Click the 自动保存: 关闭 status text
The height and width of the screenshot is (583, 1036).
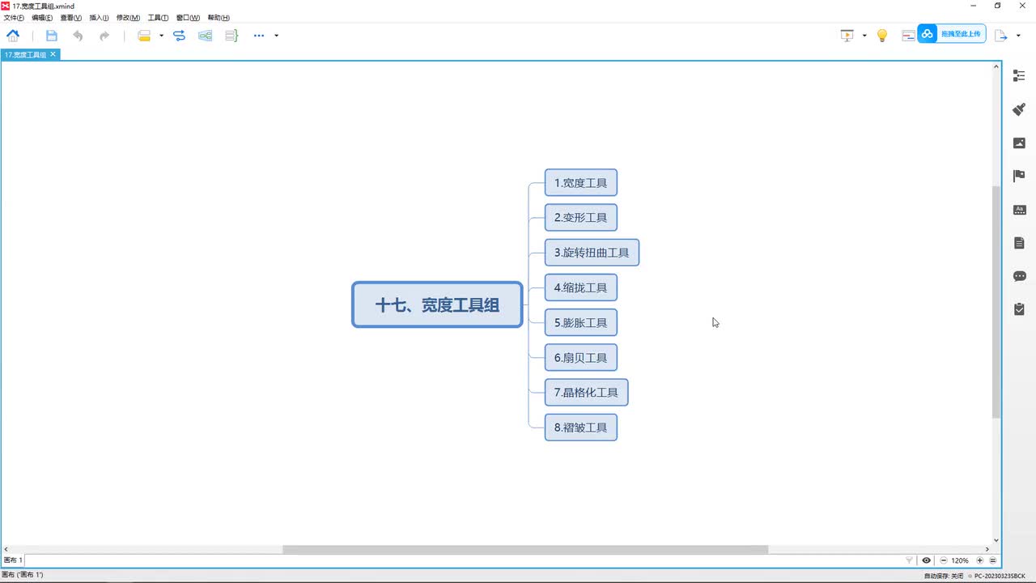[x=944, y=576]
